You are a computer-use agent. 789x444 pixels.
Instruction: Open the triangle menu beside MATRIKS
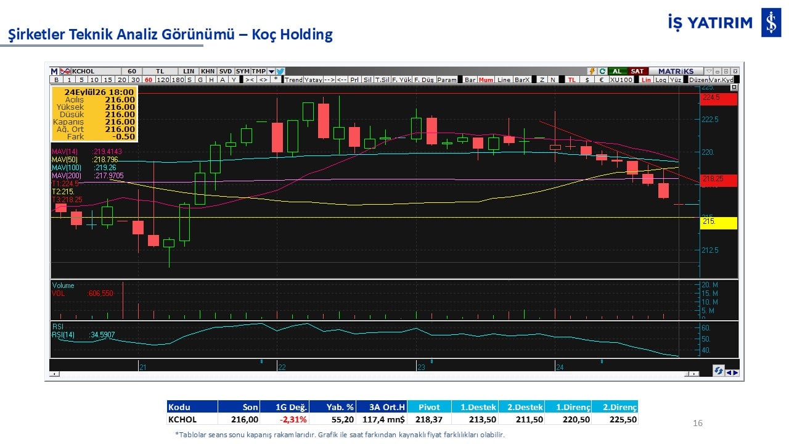tap(709, 72)
